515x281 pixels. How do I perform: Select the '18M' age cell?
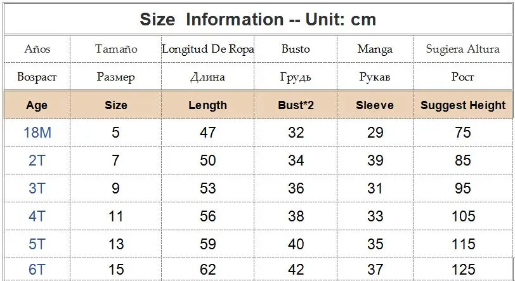(x=37, y=133)
